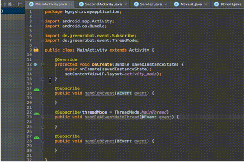This screenshot has width=244, height=162.
Task: Collapse the import block at line 3
Action: pos(43,21)
